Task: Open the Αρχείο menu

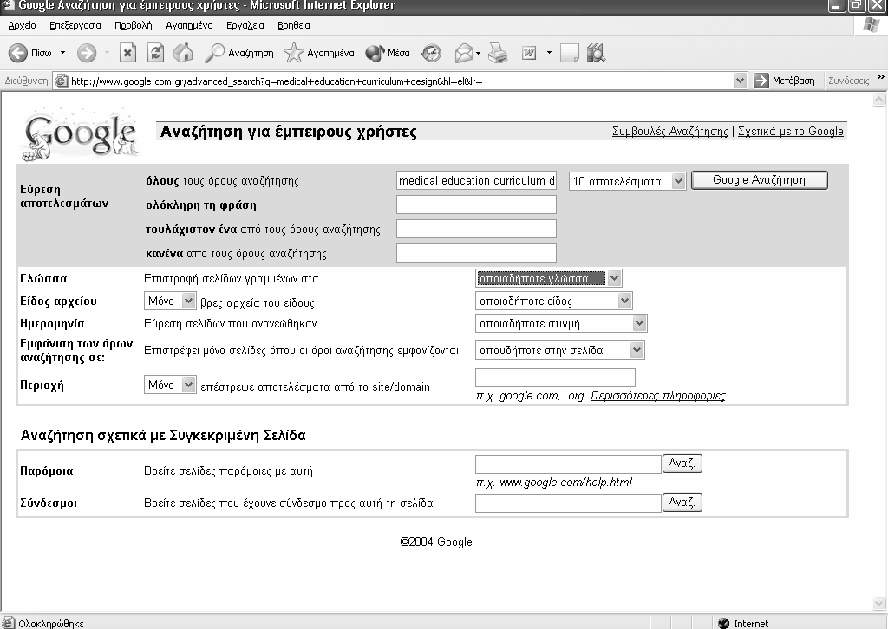Action: (22, 25)
